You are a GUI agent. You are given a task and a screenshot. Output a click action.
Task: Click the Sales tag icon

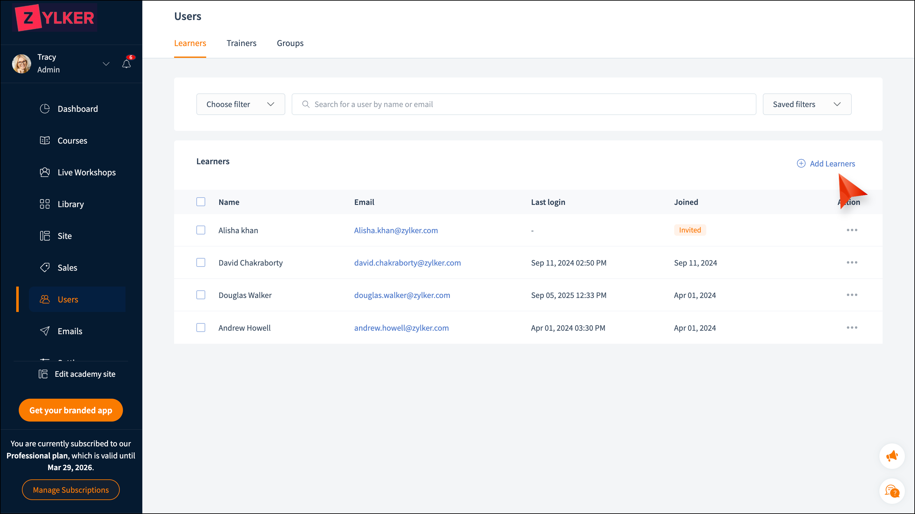click(x=45, y=267)
